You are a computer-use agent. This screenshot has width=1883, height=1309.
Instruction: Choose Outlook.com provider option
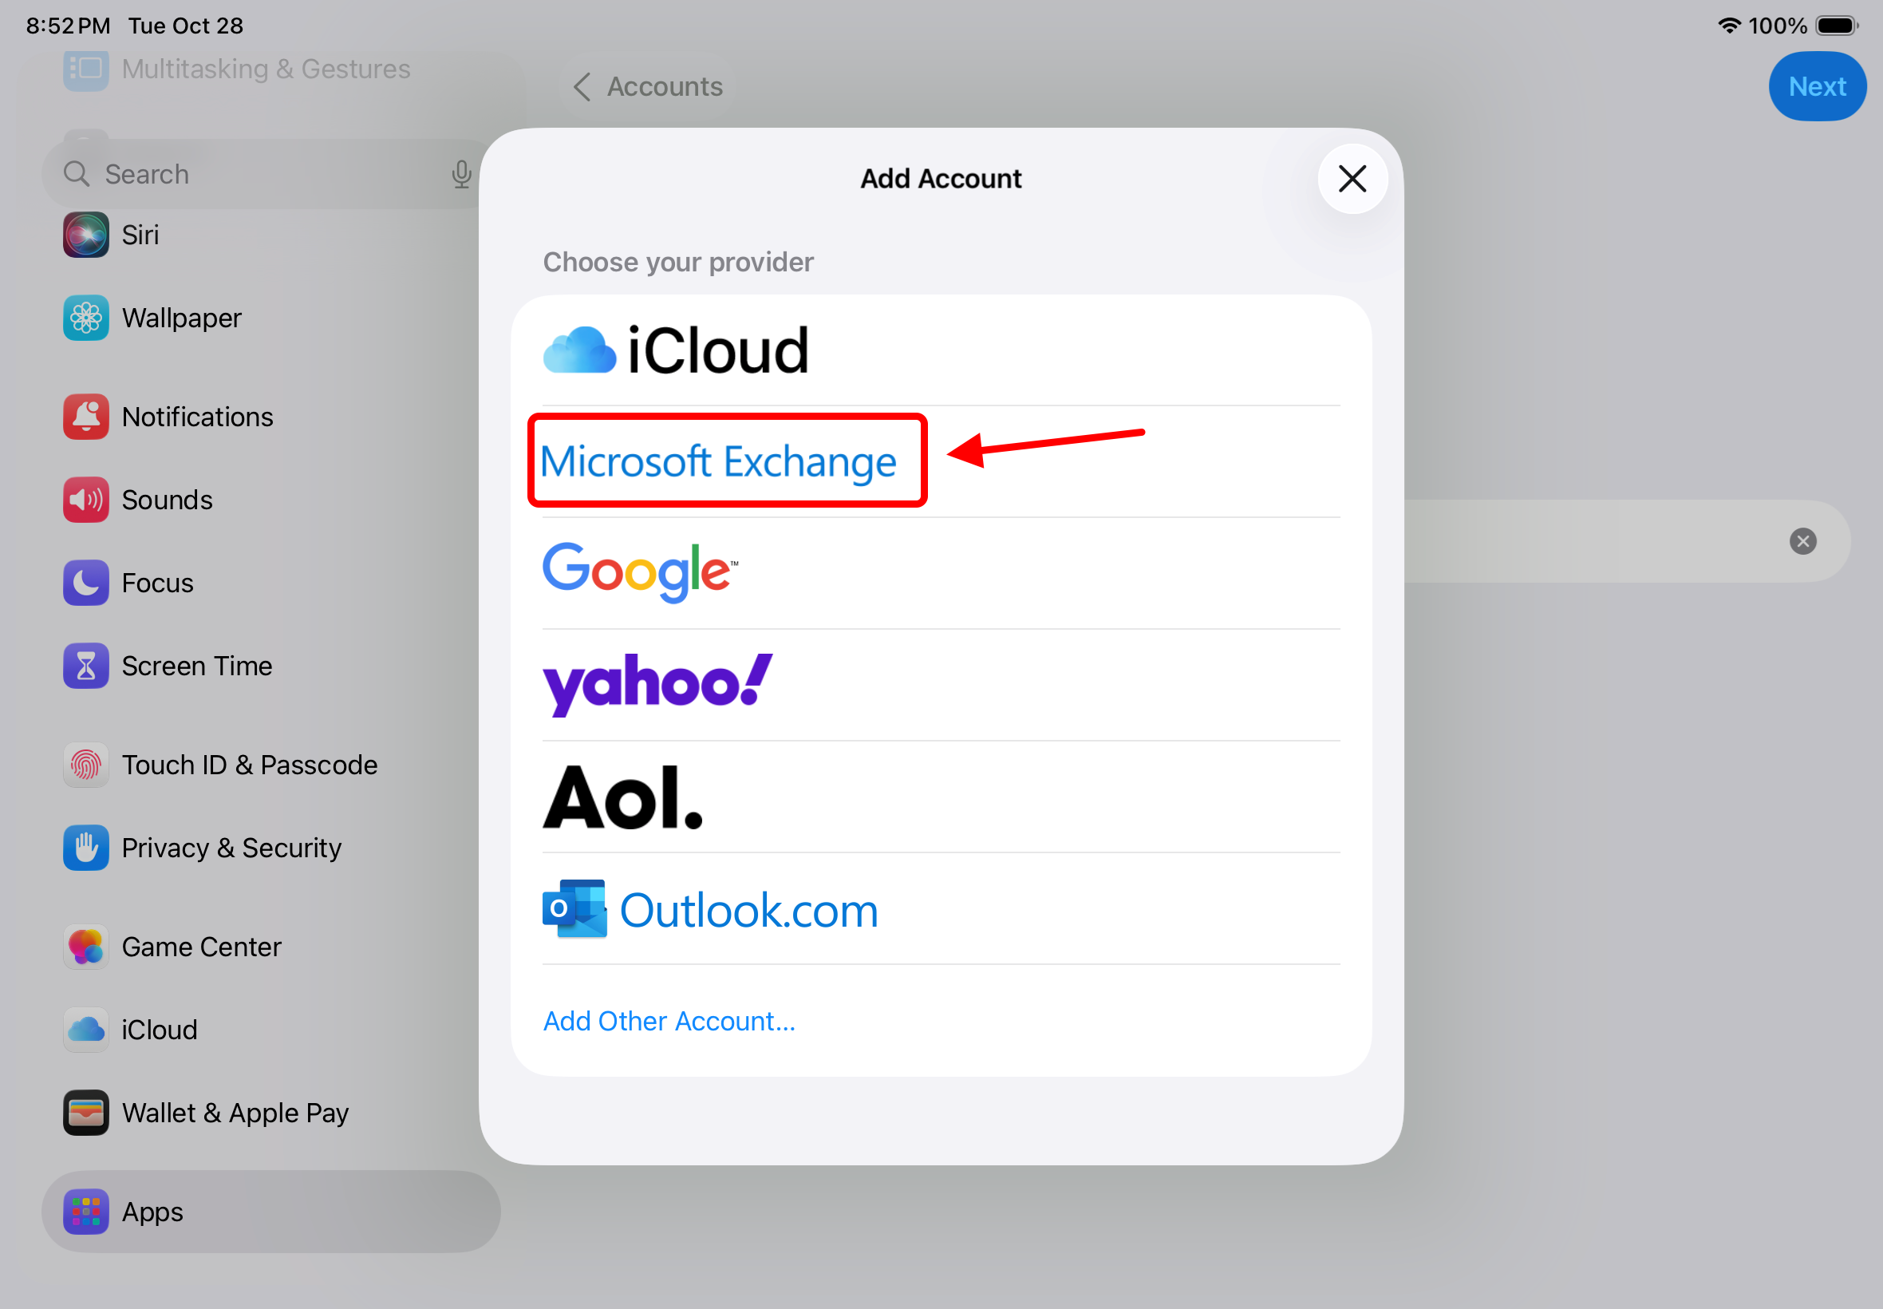click(x=710, y=909)
